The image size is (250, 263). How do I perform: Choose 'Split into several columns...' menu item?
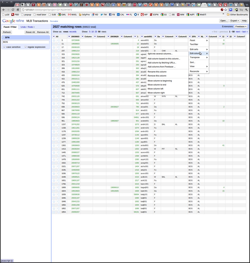point(160,54)
